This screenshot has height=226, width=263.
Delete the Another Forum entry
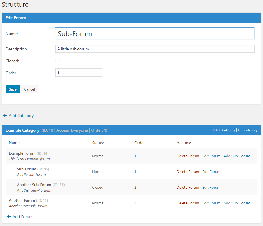pos(188,203)
